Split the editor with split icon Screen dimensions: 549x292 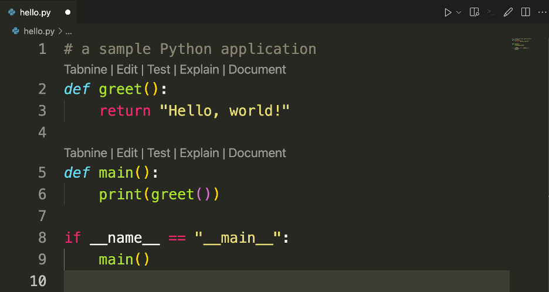pos(526,12)
